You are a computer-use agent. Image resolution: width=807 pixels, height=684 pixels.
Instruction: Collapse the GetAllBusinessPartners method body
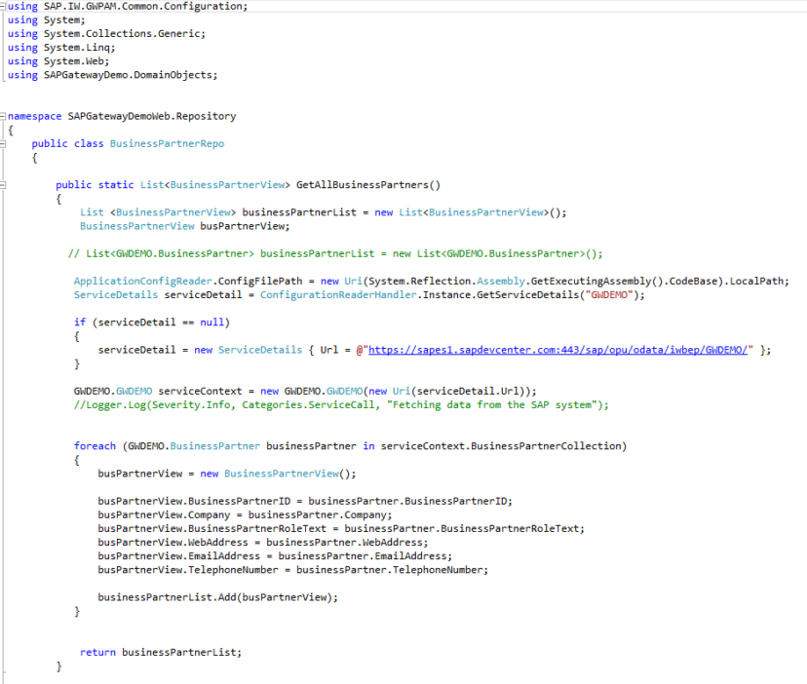(4, 184)
